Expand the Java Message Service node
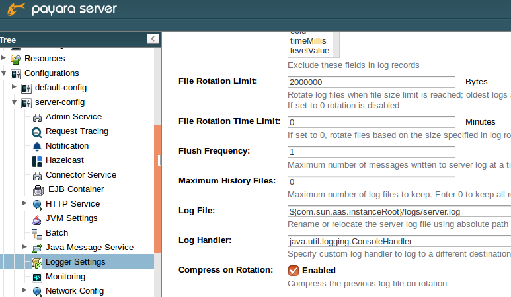Screen dimensions: 511x297 pos(24,247)
